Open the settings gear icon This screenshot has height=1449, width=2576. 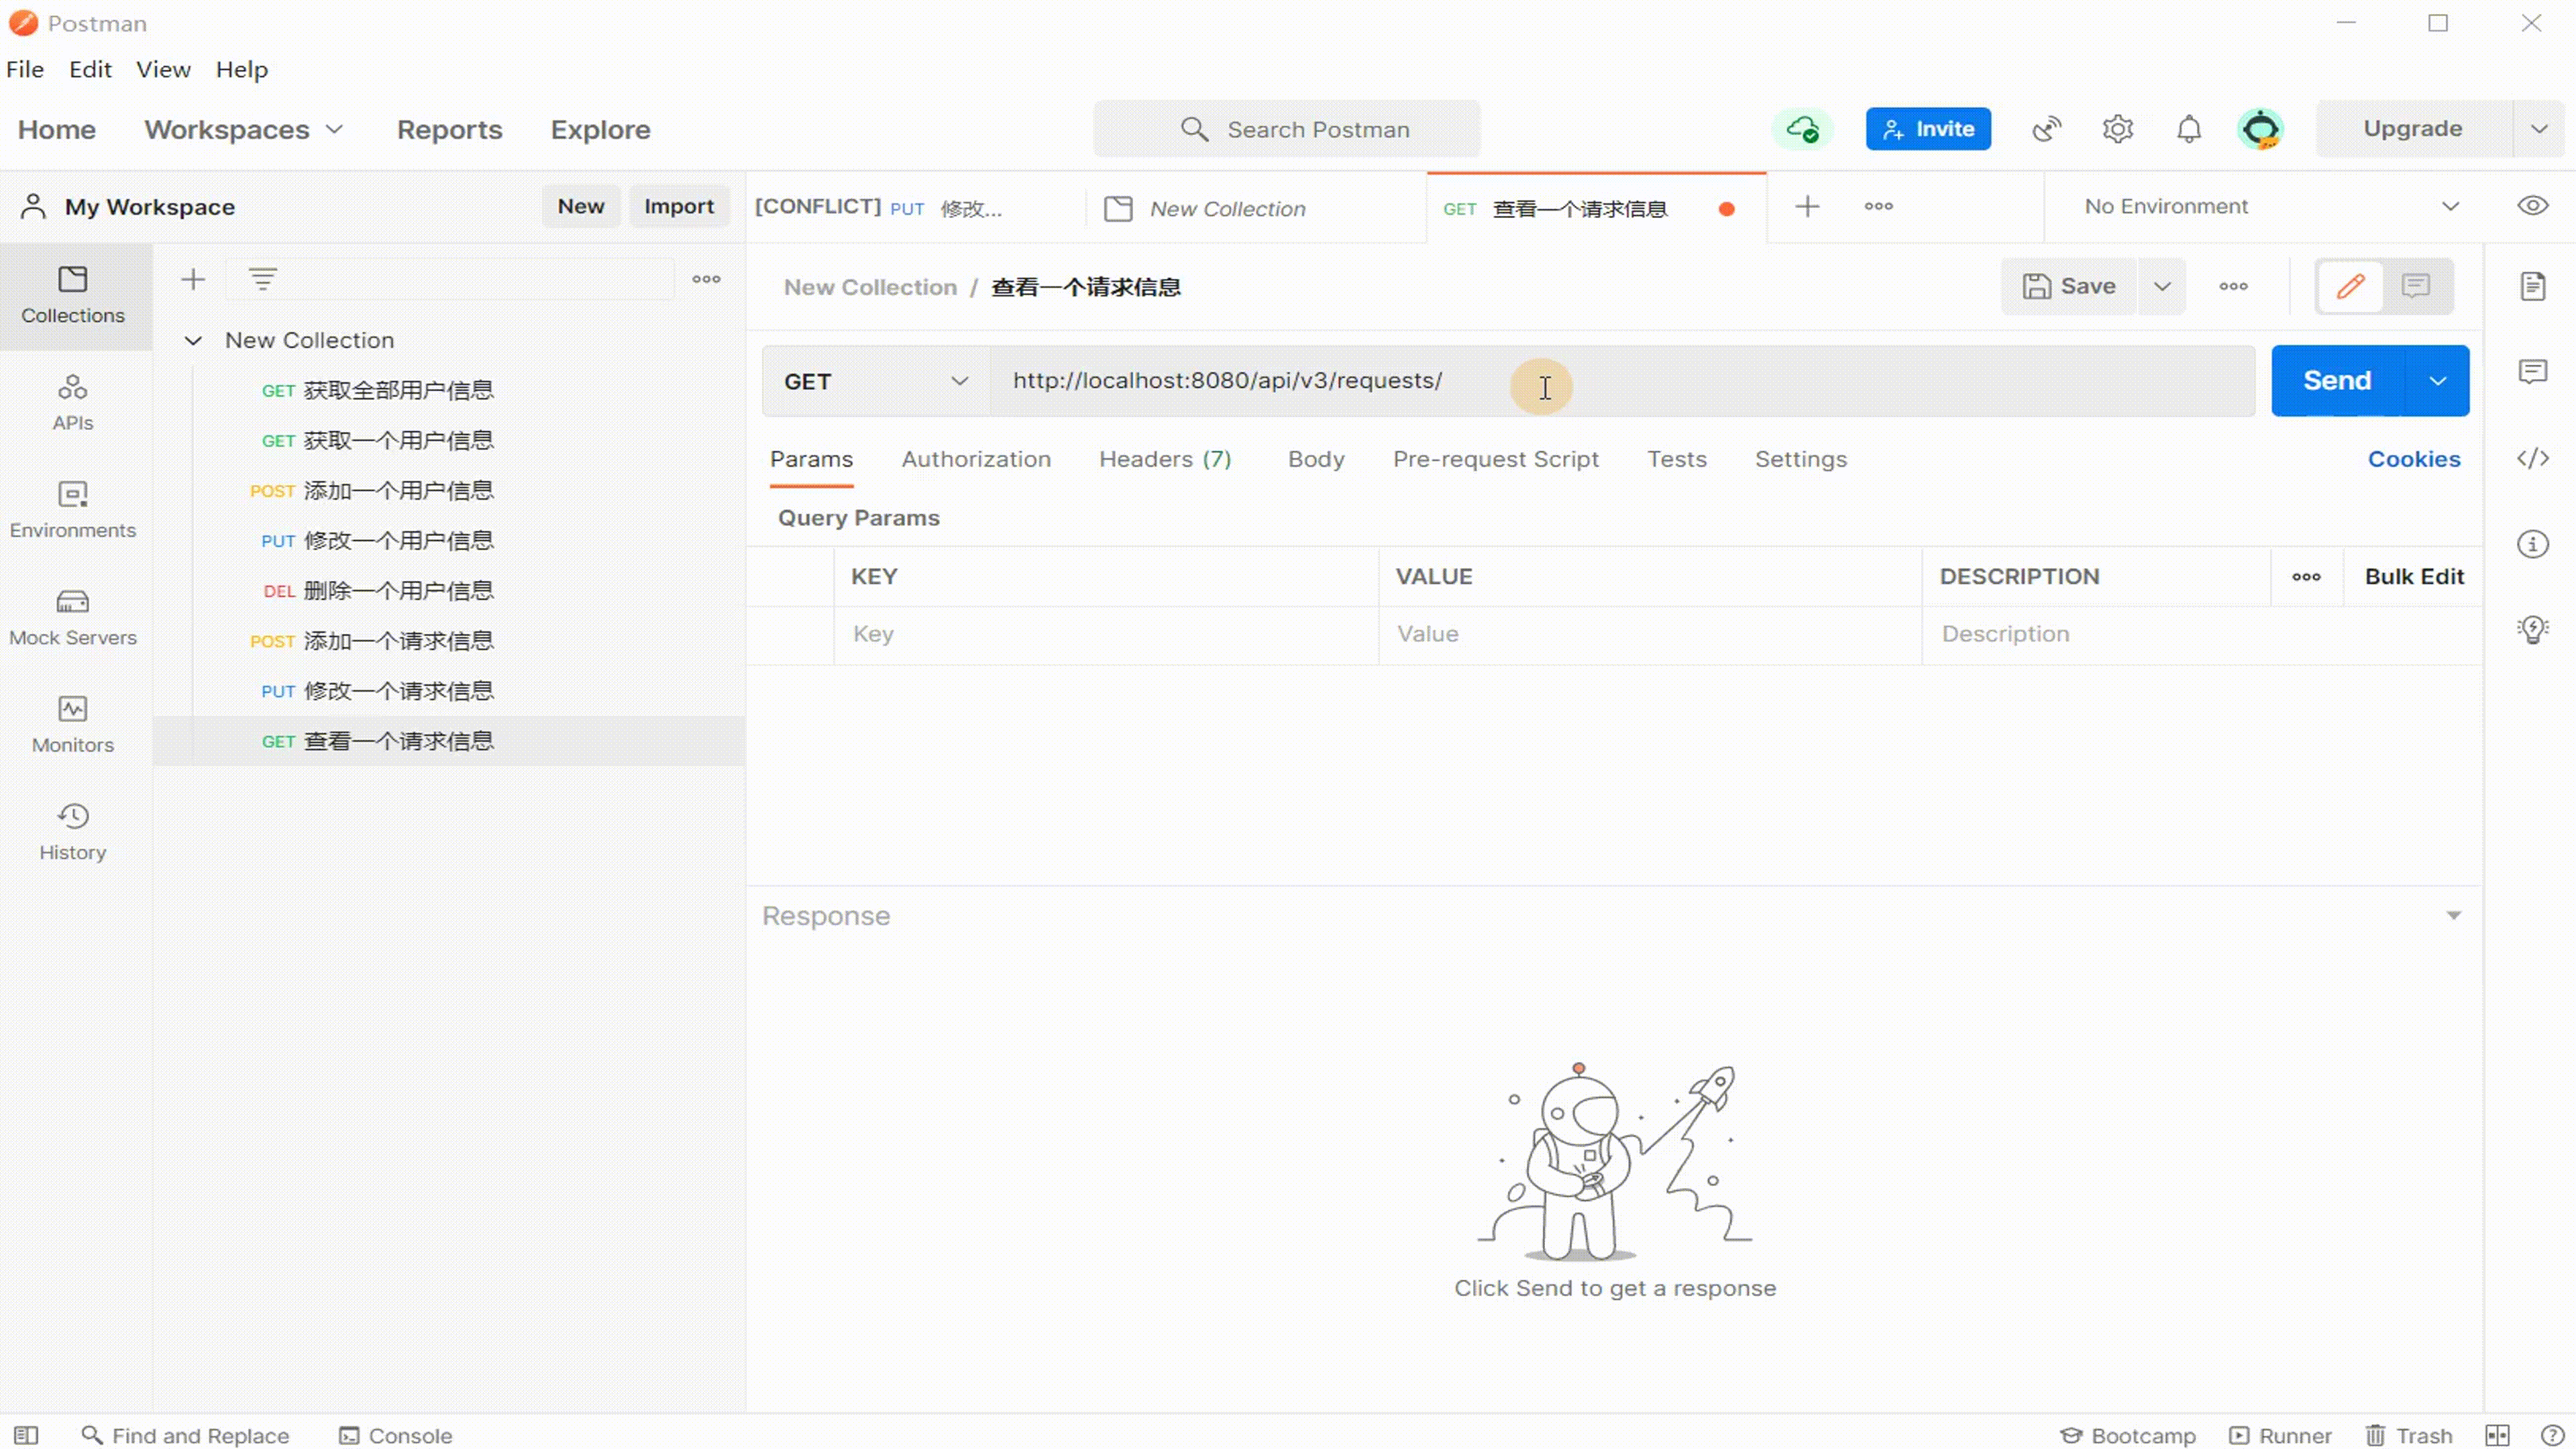(2118, 129)
